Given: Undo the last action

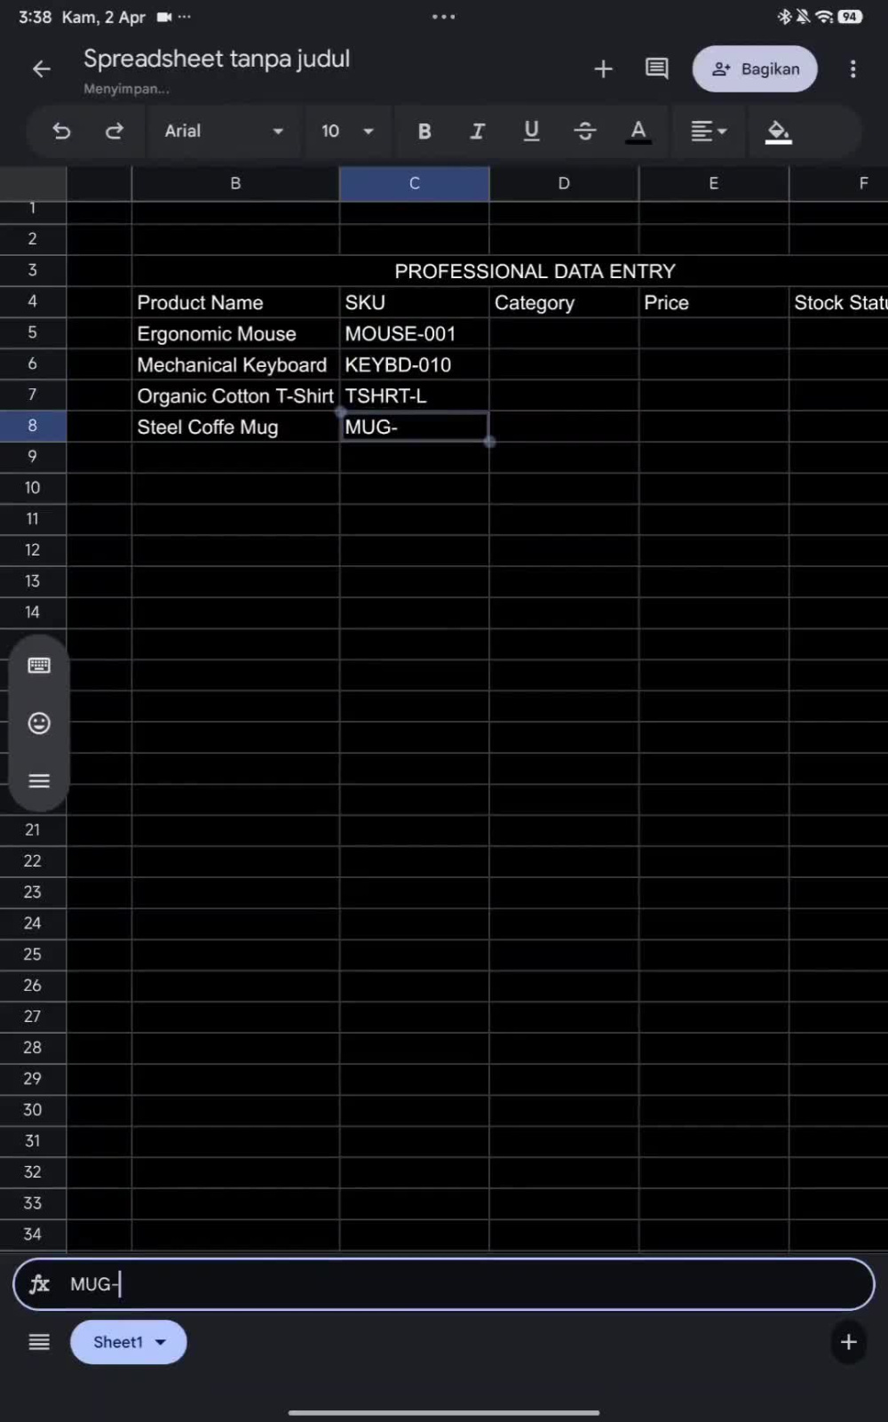Looking at the screenshot, I should coord(61,132).
